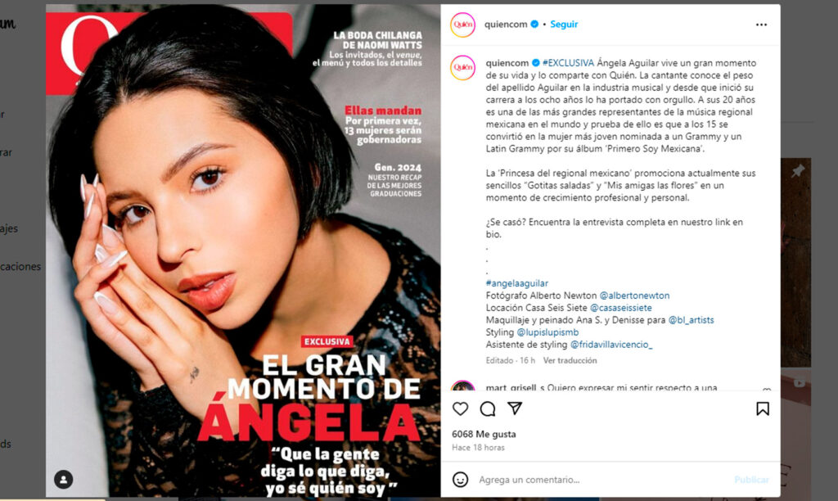Follow quiencom with Seguir
Viewport: 838px width, 501px height.
coord(564,24)
